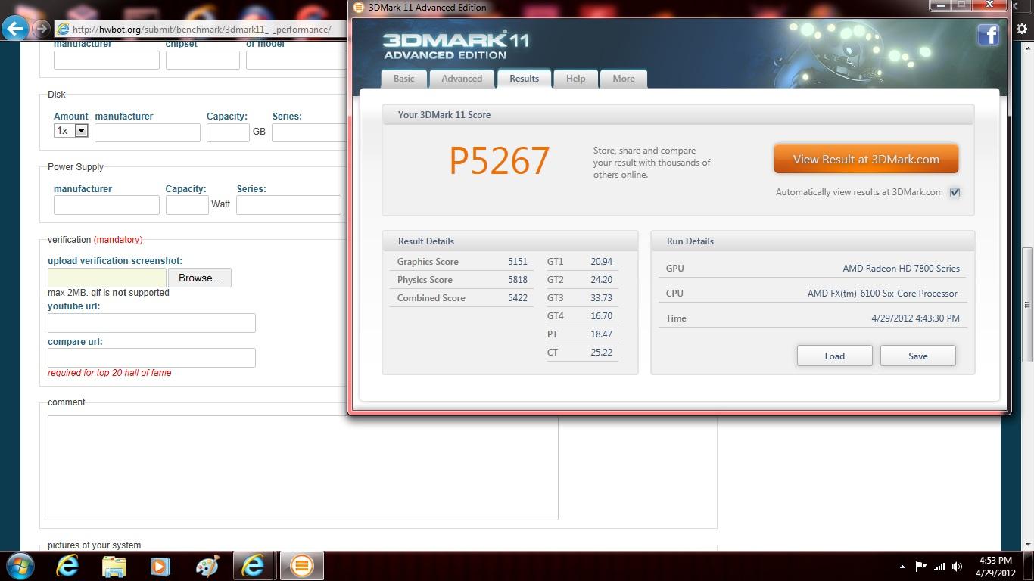Click the browser back arrow button

[15, 29]
